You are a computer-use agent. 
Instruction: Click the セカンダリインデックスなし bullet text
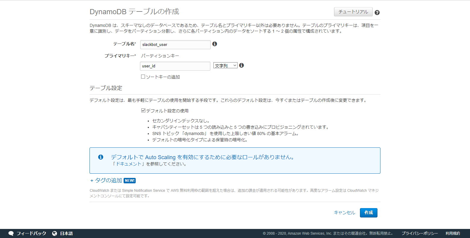pos(181,121)
